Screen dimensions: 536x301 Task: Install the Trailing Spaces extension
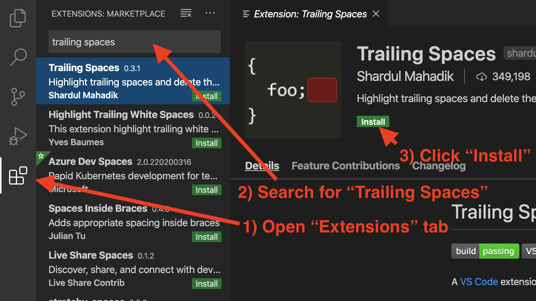(373, 121)
